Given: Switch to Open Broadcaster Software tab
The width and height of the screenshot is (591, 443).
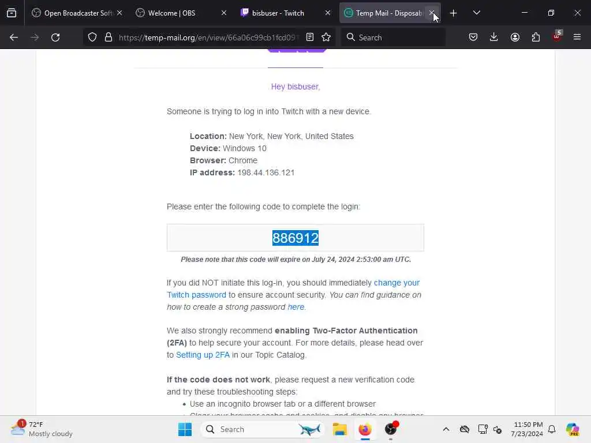Looking at the screenshot, I should point(77,13).
